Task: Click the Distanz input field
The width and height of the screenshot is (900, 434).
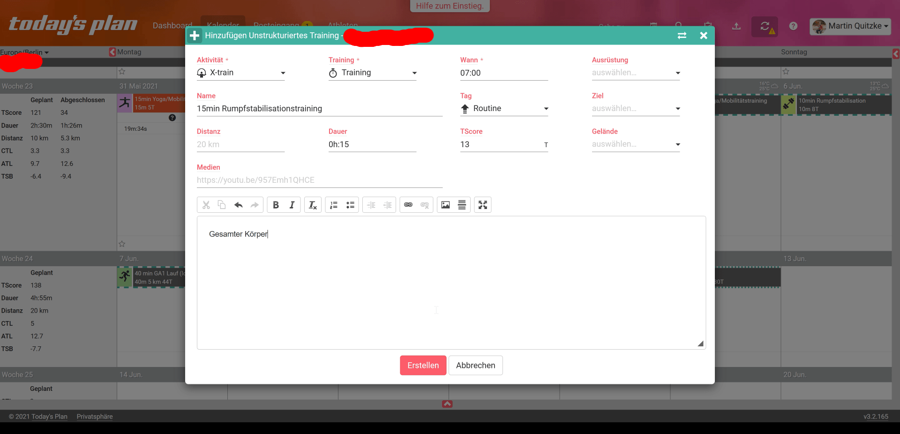Action: coord(241,144)
